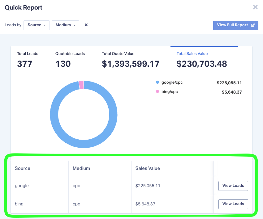The width and height of the screenshot is (263, 219).
Task: Remove the filter by clicking the X icon
Action: tap(86, 25)
